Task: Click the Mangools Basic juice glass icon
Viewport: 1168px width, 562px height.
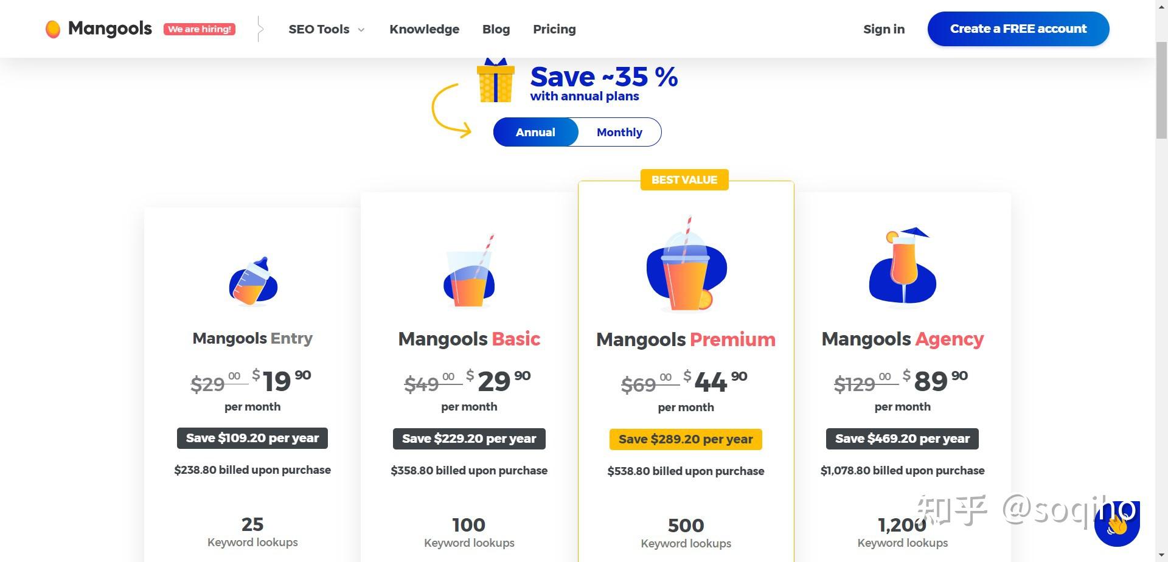Action: coord(468,274)
